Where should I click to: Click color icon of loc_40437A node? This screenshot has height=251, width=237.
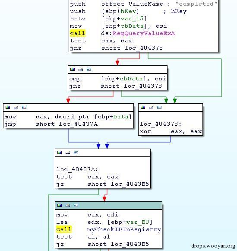pos(60,153)
